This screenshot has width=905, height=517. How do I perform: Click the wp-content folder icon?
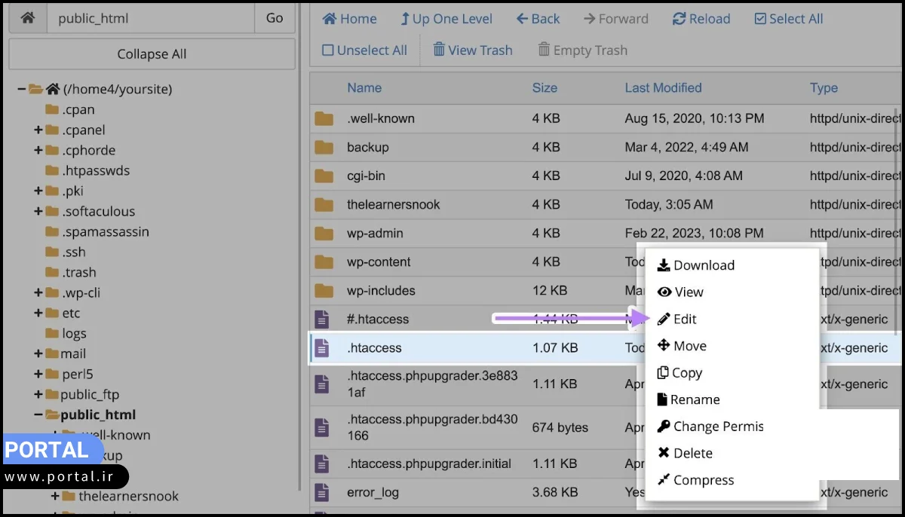click(324, 262)
